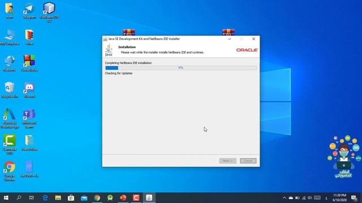Check the battery status tray icon
This screenshot has width=362, height=203.
coord(298,198)
